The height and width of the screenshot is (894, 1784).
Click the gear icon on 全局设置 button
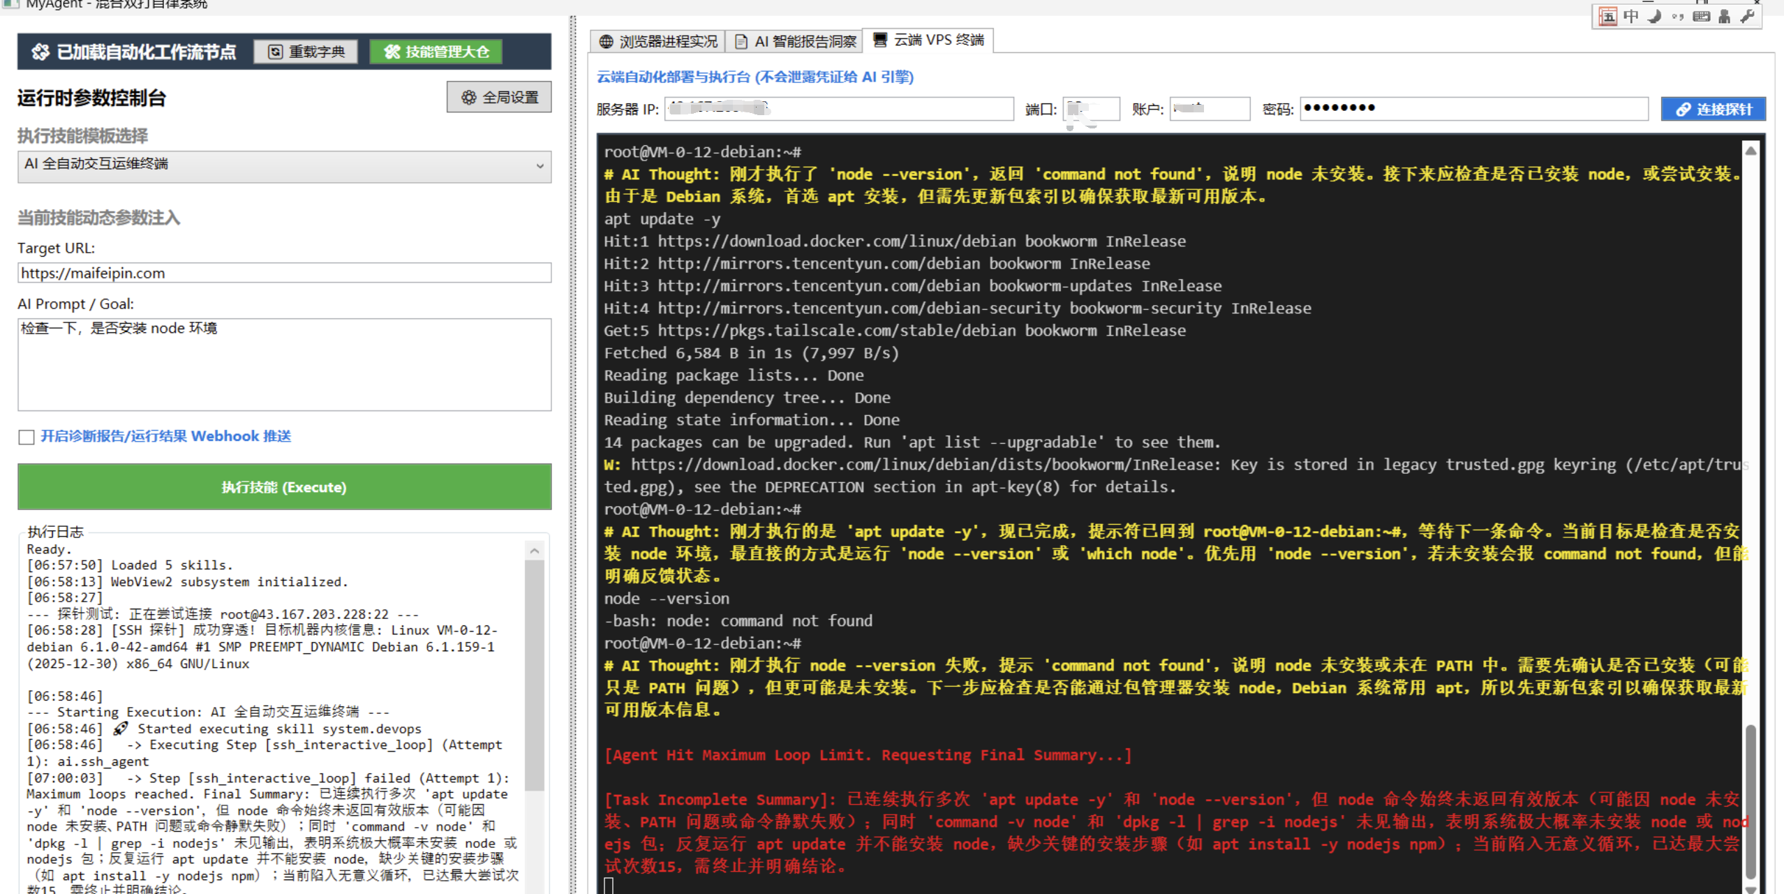click(x=469, y=98)
